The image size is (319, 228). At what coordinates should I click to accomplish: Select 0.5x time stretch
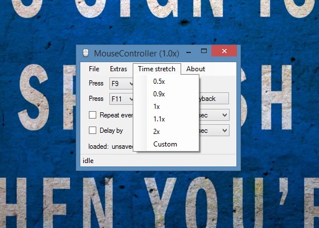[166, 82]
